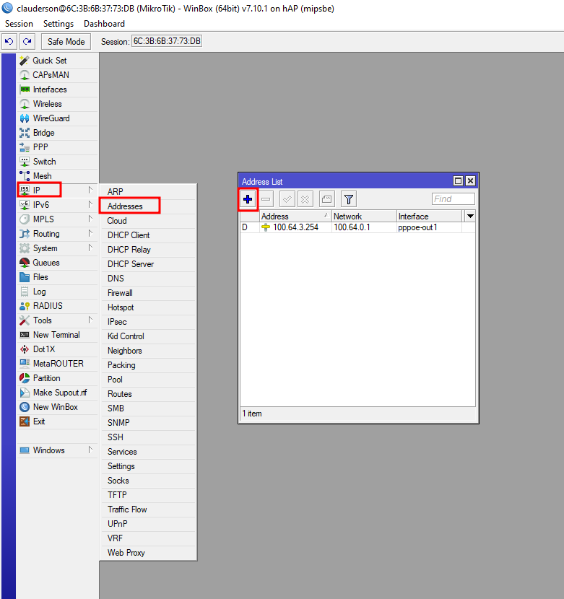The height and width of the screenshot is (599, 564).
Task: Open the Settings menu in menu bar
Action: pos(58,24)
